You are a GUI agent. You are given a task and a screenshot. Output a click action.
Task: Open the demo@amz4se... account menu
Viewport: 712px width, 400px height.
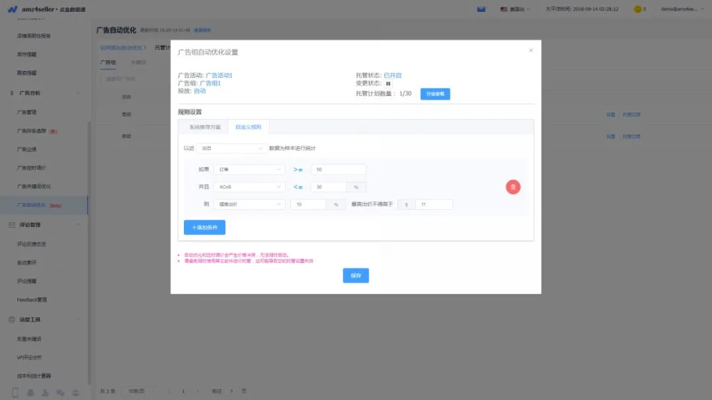[682, 9]
